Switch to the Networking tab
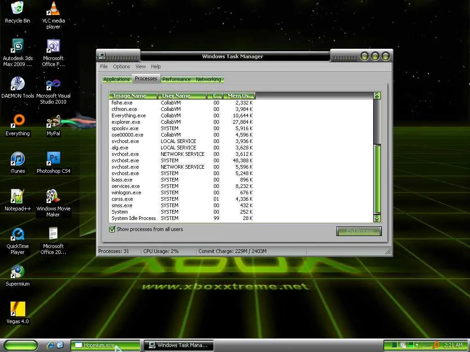The image size is (470, 352). 209,79
